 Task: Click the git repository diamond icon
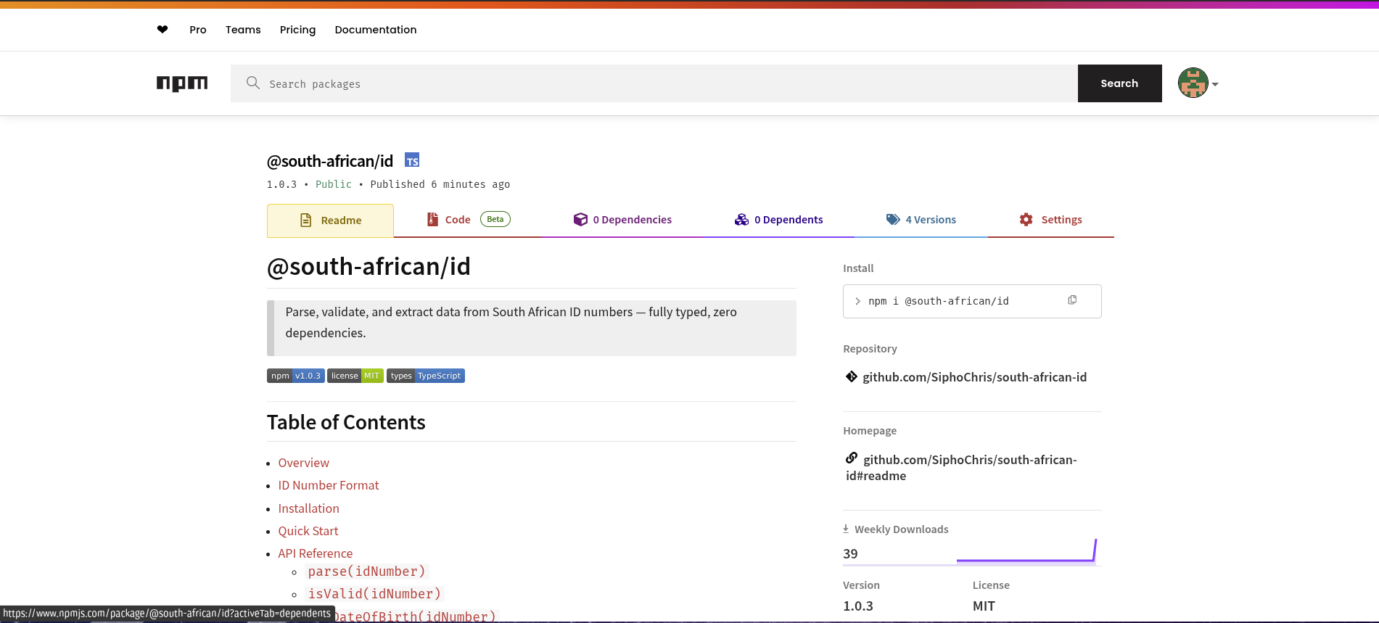point(852,376)
